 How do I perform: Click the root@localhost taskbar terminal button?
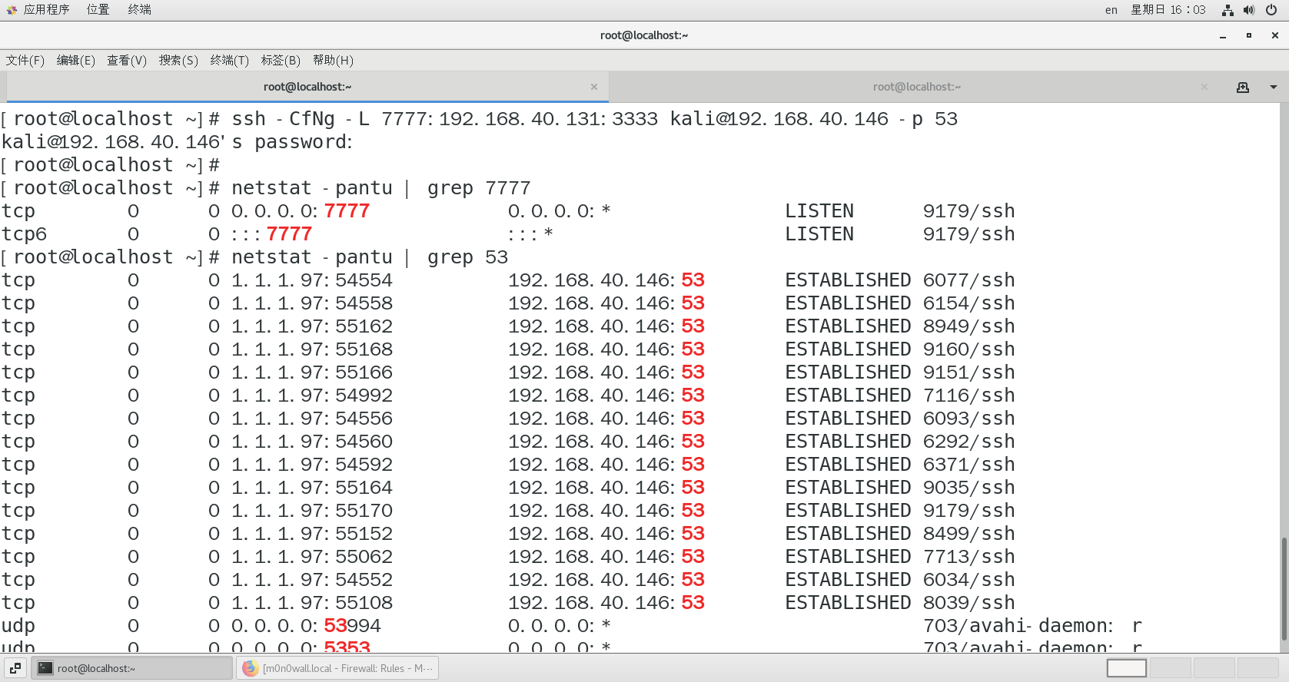point(131,668)
